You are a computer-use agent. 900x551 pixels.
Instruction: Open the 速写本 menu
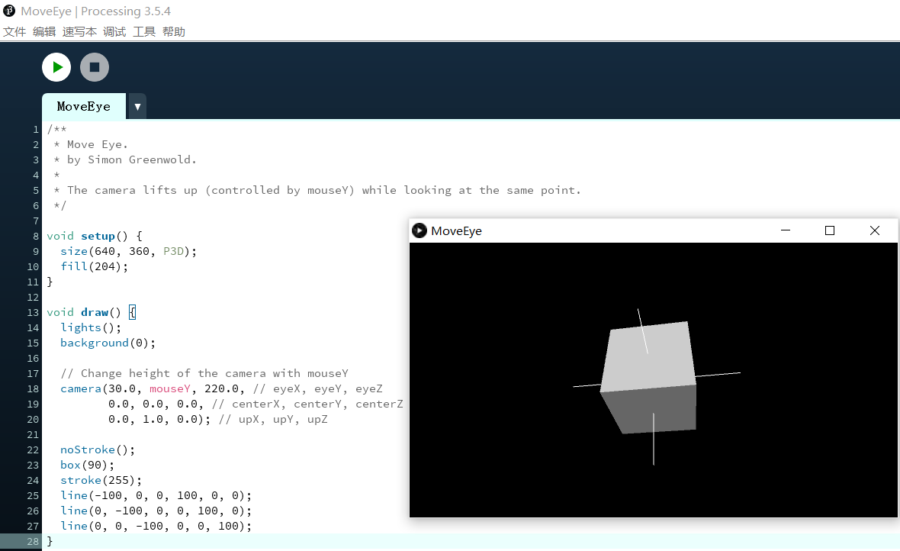(x=80, y=32)
